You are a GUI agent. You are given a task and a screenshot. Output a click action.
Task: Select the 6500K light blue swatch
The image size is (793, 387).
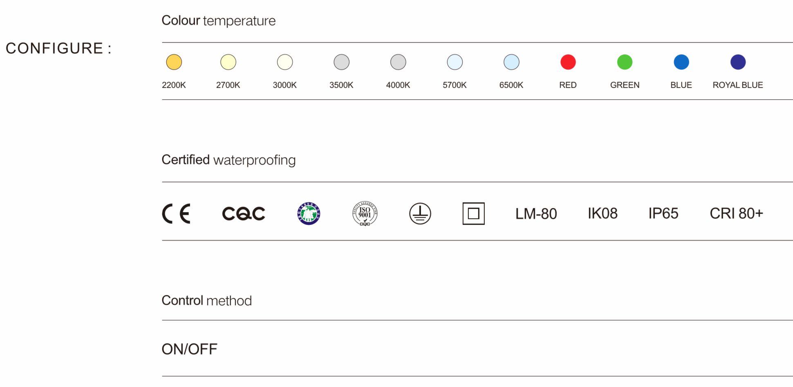point(511,62)
